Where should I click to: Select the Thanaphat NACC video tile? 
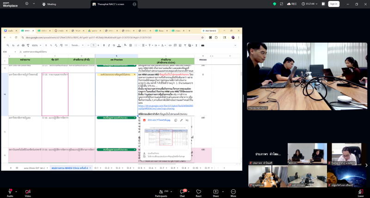tap(307, 76)
